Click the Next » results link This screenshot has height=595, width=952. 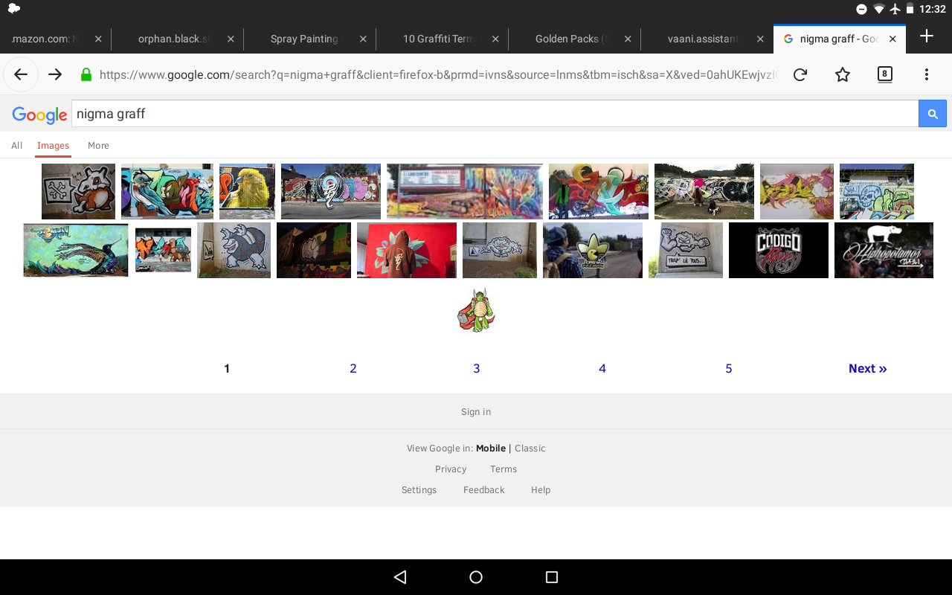pyautogui.click(x=868, y=368)
